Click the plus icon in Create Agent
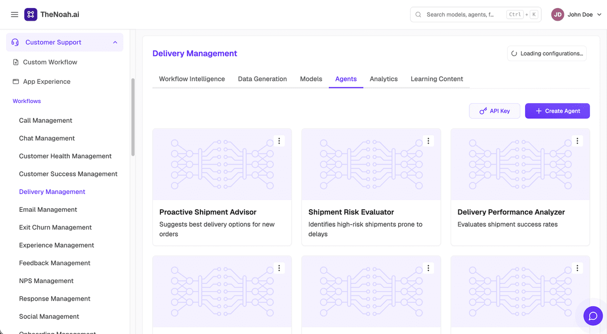The width and height of the screenshot is (607, 334). coord(539,111)
